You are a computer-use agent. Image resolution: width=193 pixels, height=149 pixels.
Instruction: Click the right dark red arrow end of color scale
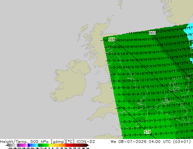[x=88, y=145]
